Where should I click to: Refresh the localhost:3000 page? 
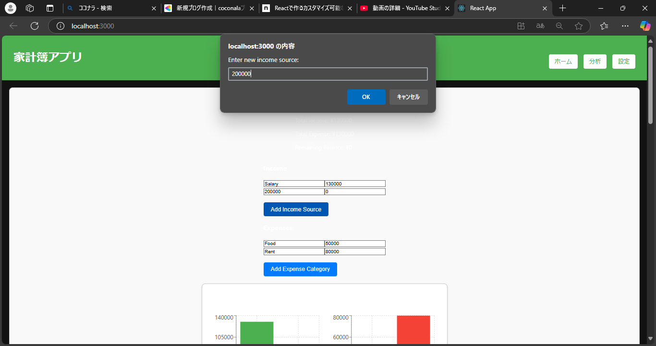[x=34, y=26]
